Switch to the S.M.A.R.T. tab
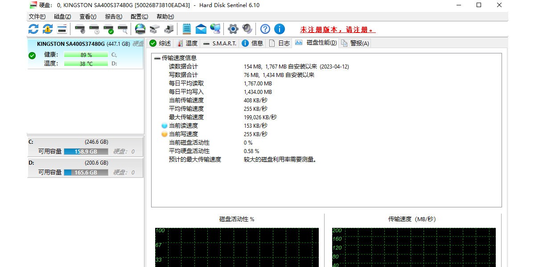Screen dimensions: 535x267 pos(219,43)
